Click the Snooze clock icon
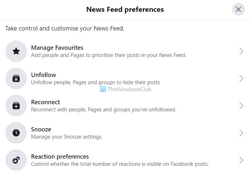 click(16, 133)
